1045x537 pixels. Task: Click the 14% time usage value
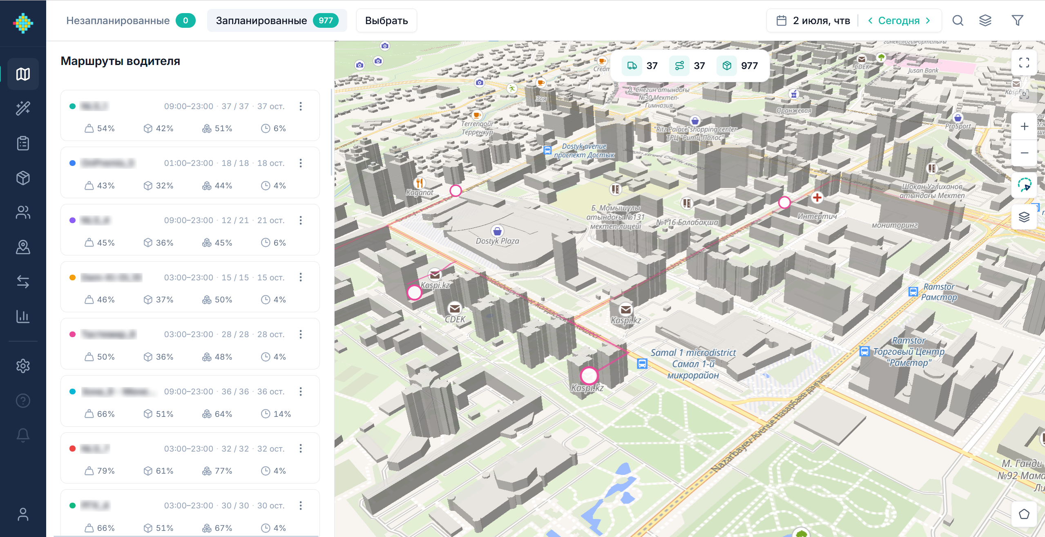tap(282, 414)
